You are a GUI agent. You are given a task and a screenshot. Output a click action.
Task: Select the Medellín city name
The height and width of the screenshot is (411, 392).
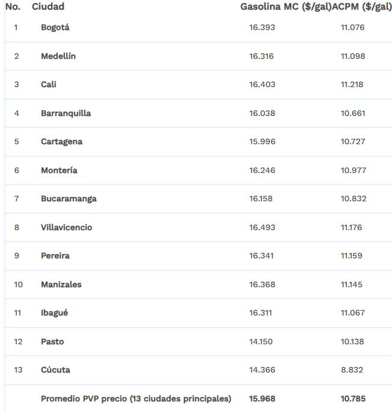pyautogui.click(x=58, y=56)
